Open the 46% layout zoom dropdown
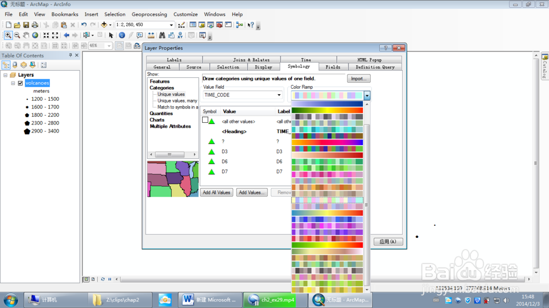The width and height of the screenshot is (549, 308). (109, 46)
